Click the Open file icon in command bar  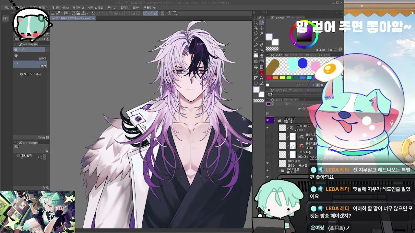click(78, 13)
